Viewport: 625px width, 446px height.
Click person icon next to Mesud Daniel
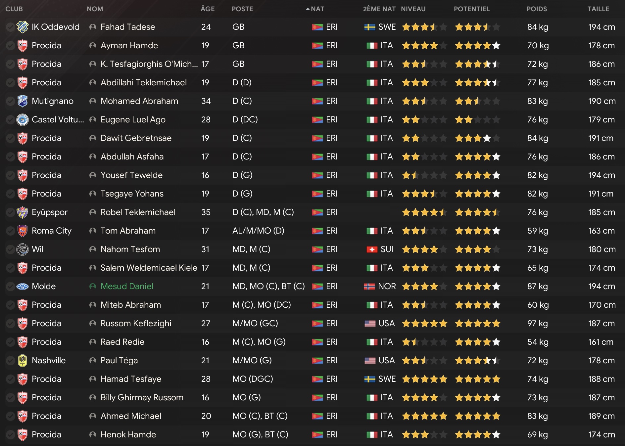93,287
